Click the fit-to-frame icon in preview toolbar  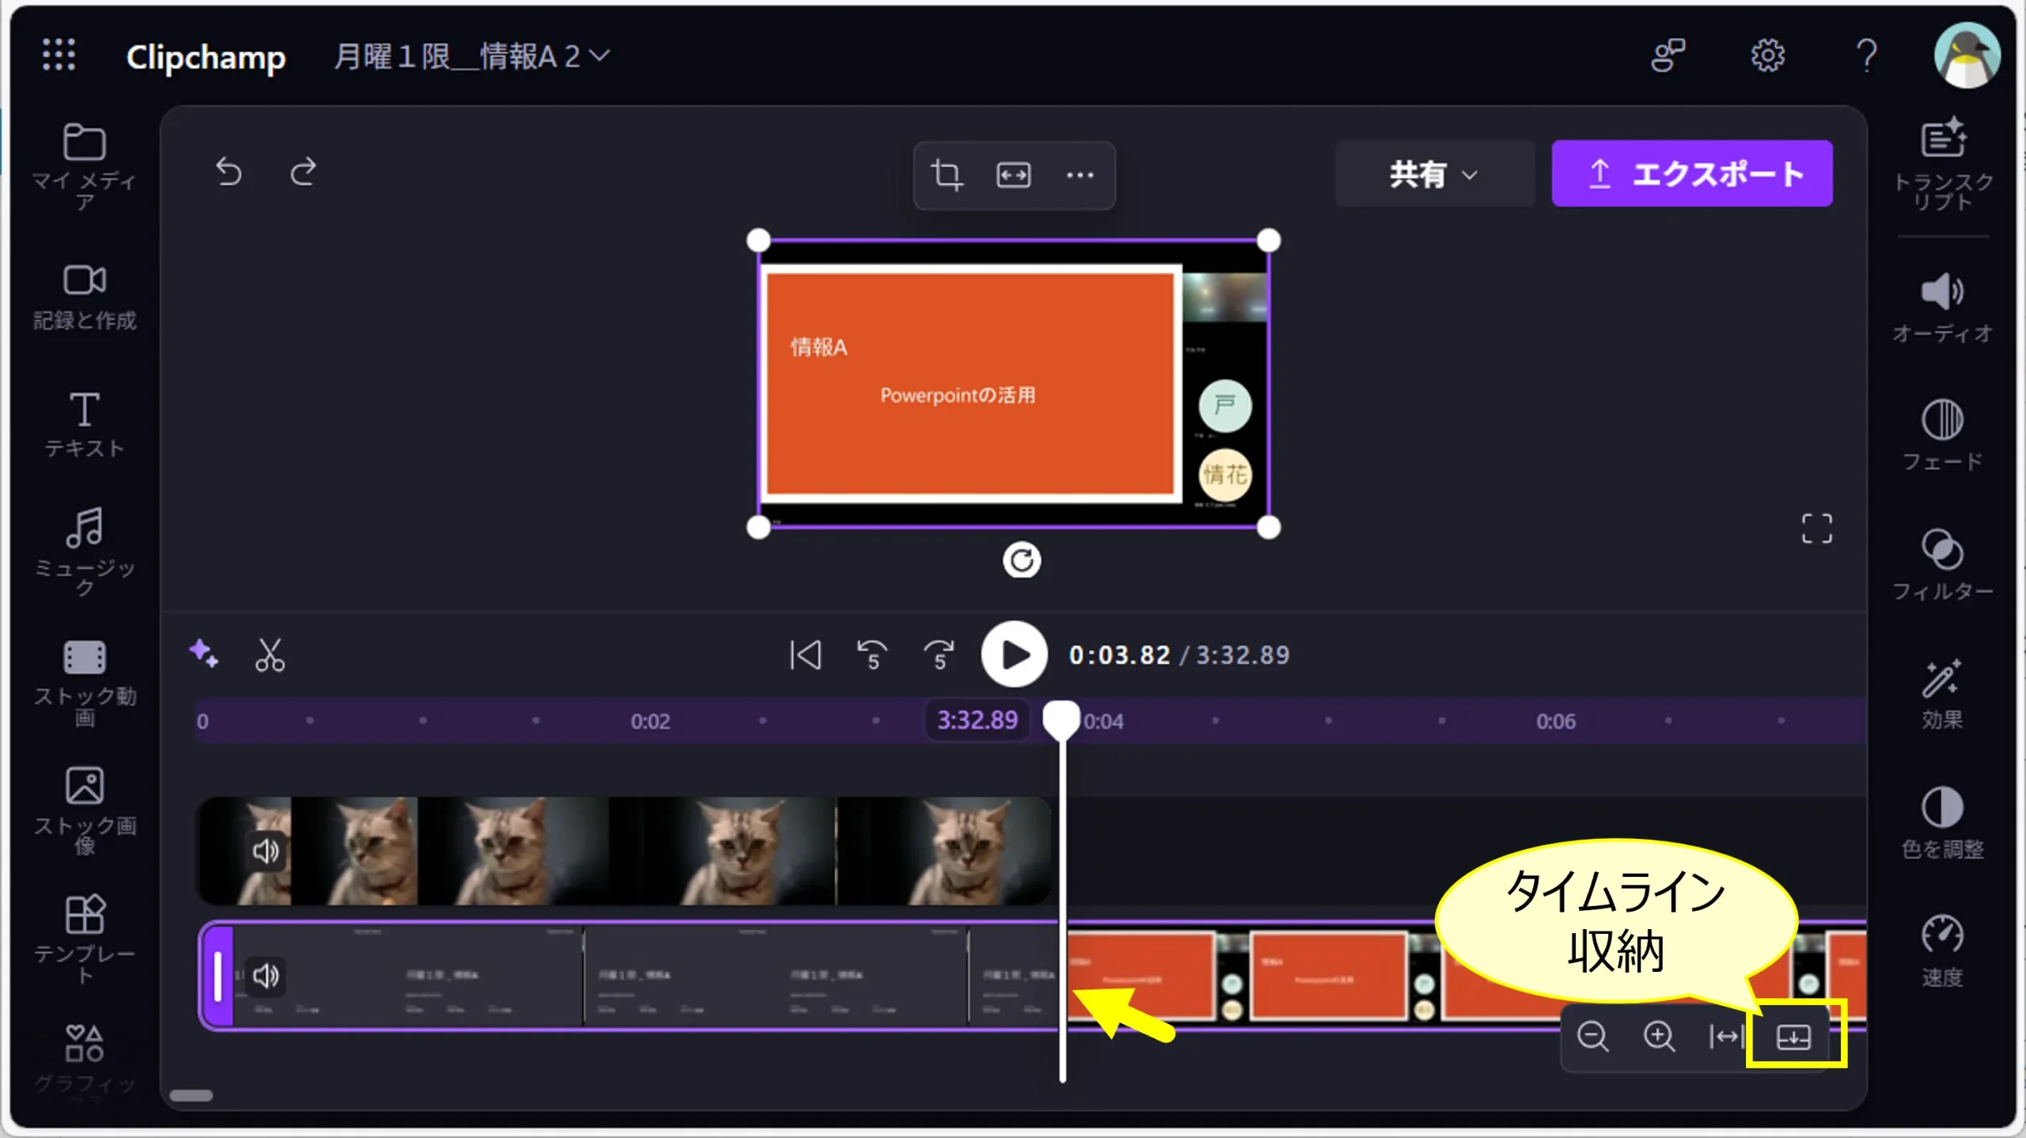(1013, 175)
